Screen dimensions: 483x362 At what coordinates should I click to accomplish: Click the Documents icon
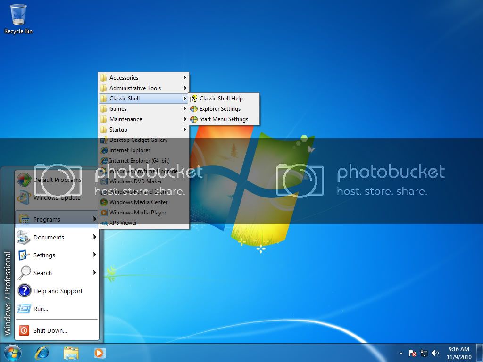coord(24,237)
